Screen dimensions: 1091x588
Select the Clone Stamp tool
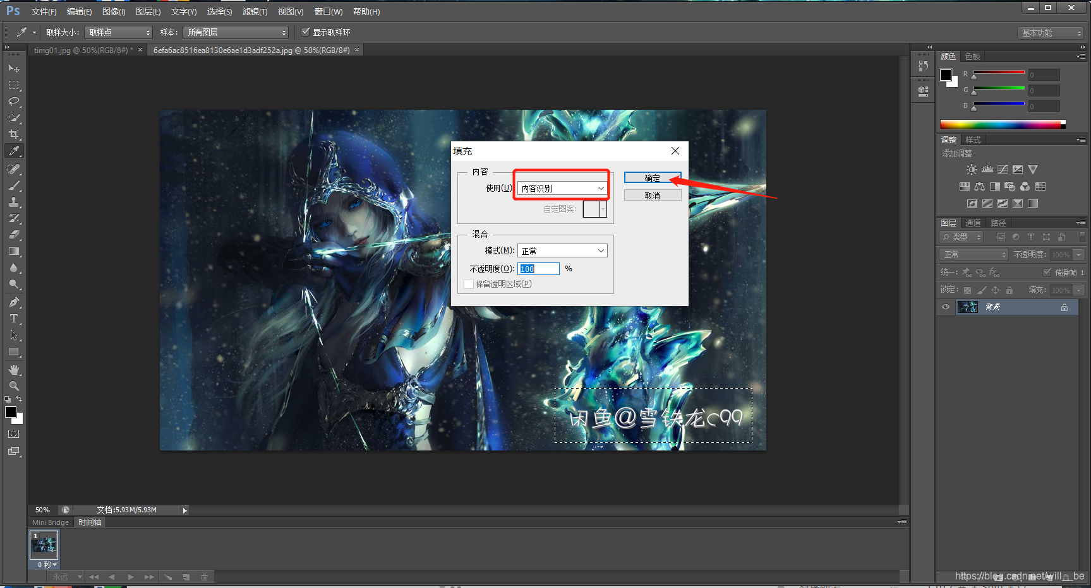[14, 202]
